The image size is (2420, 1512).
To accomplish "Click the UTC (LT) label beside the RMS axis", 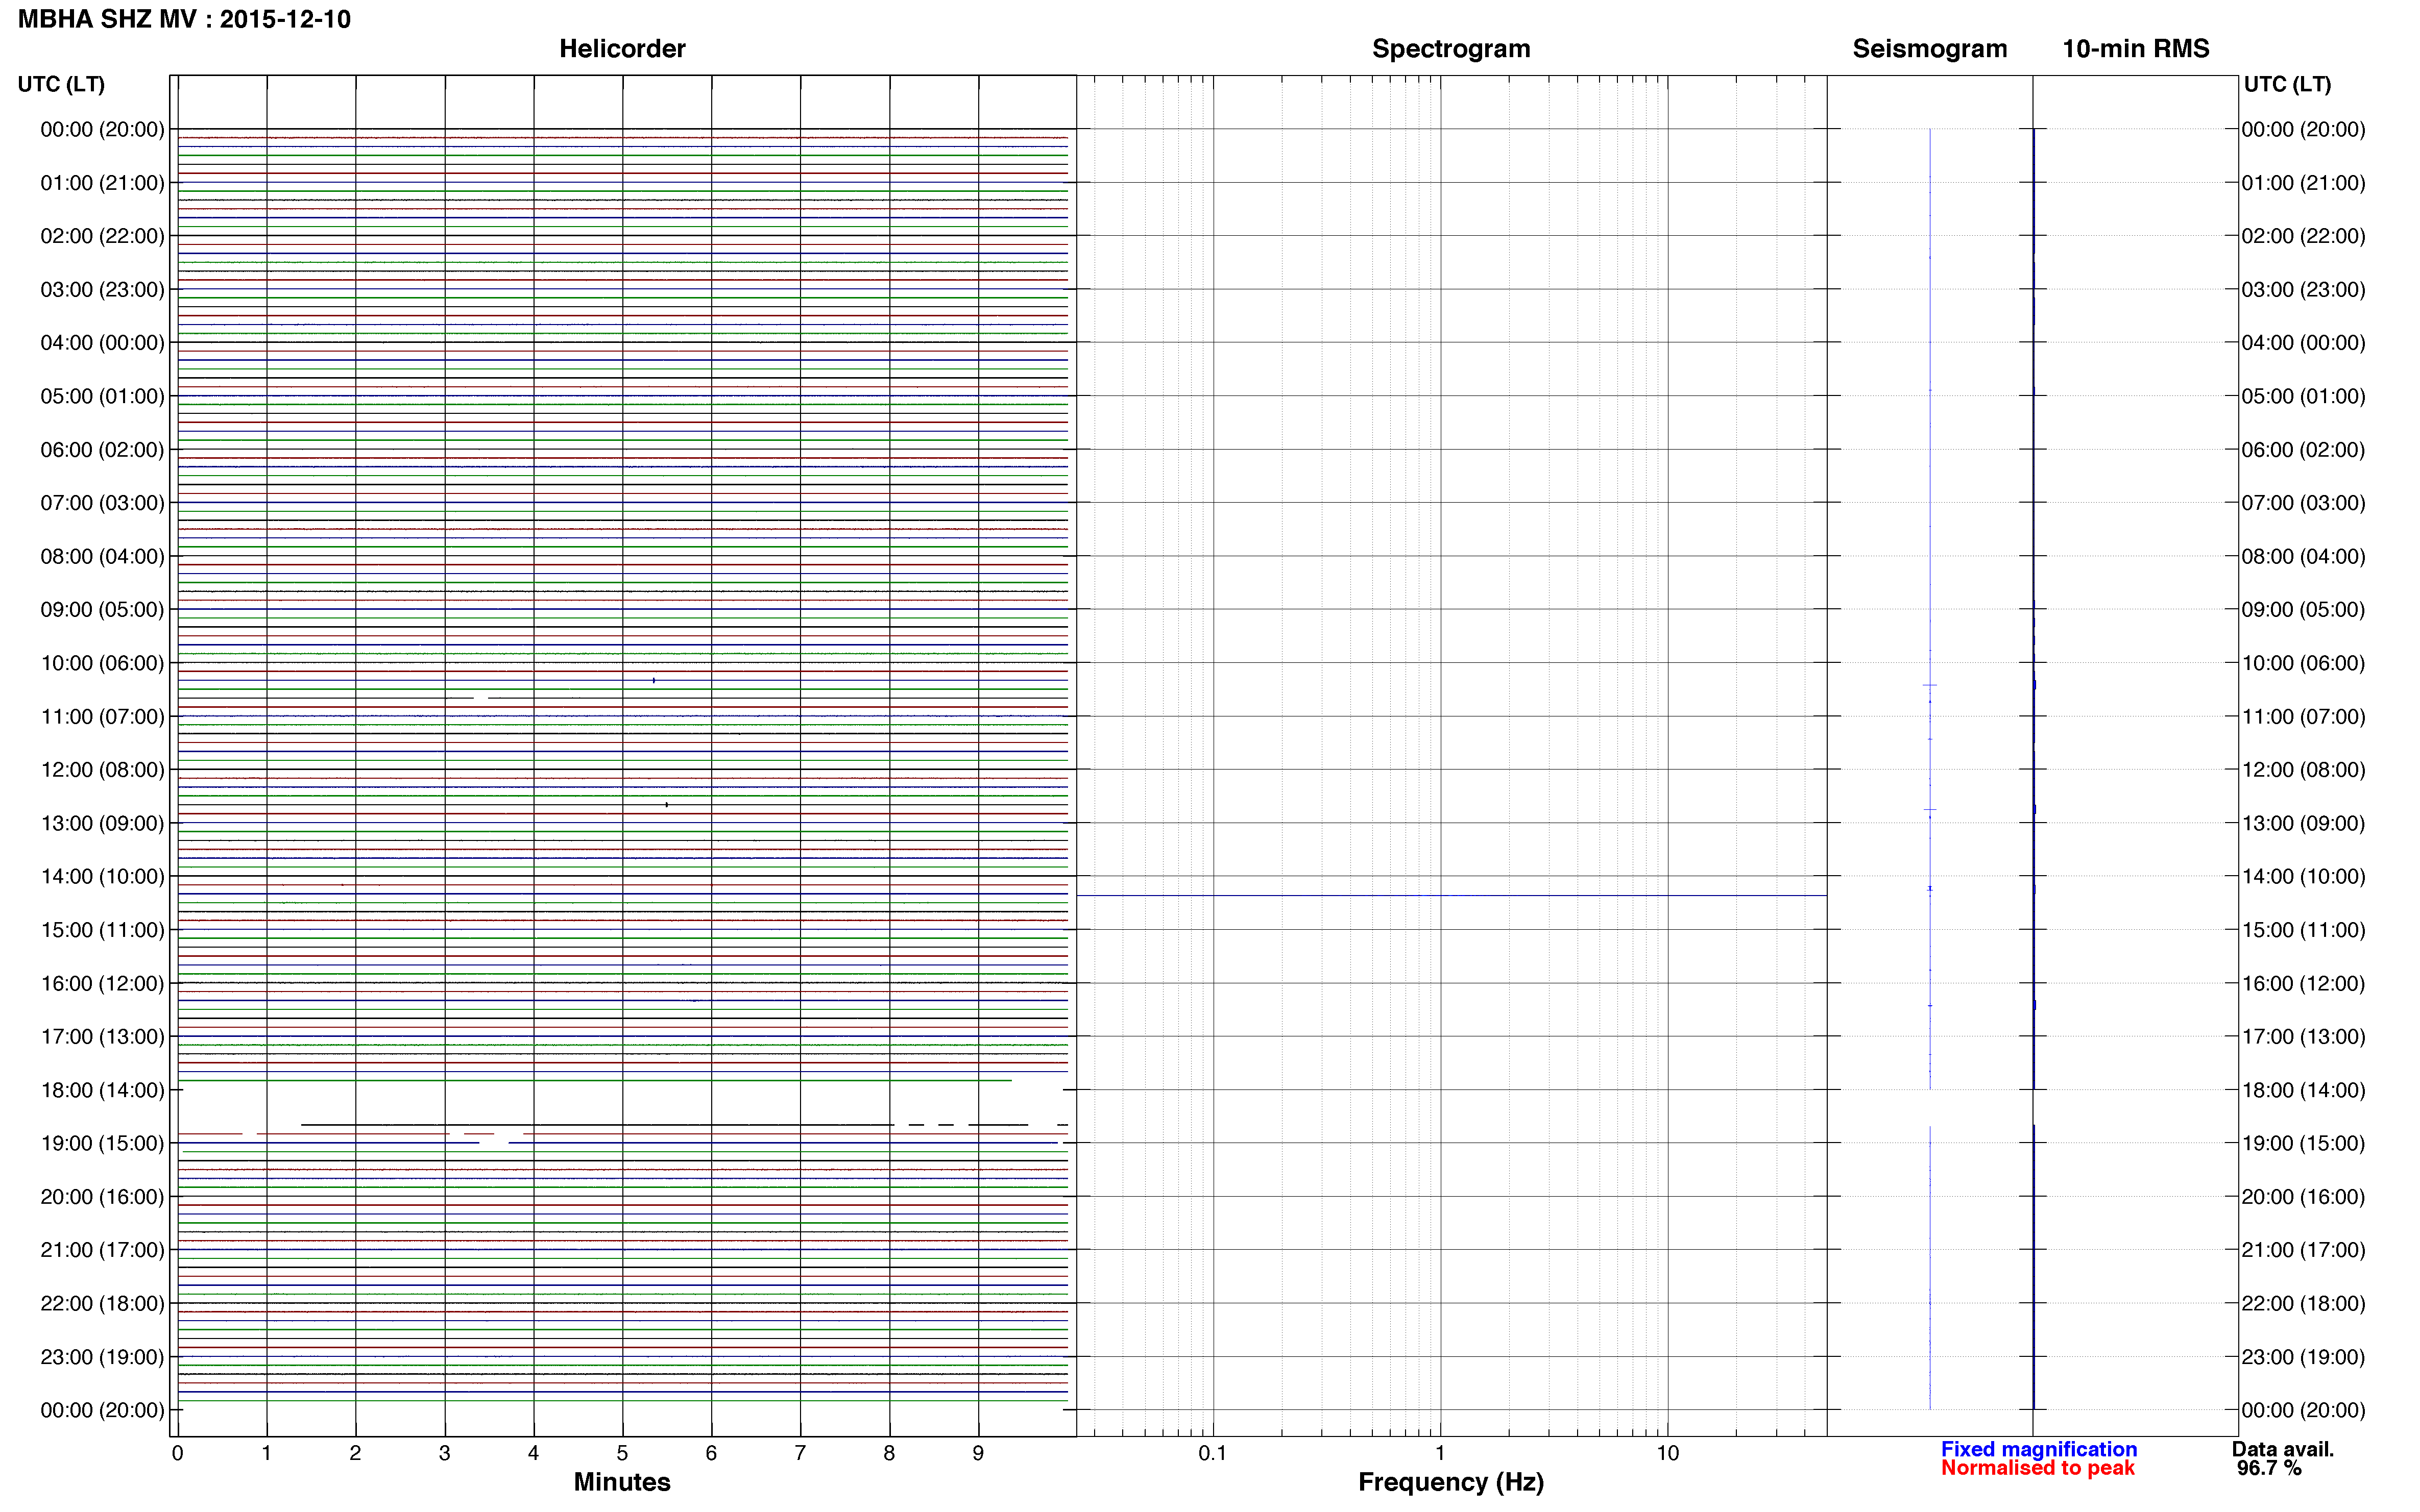I will (2287, 84).
